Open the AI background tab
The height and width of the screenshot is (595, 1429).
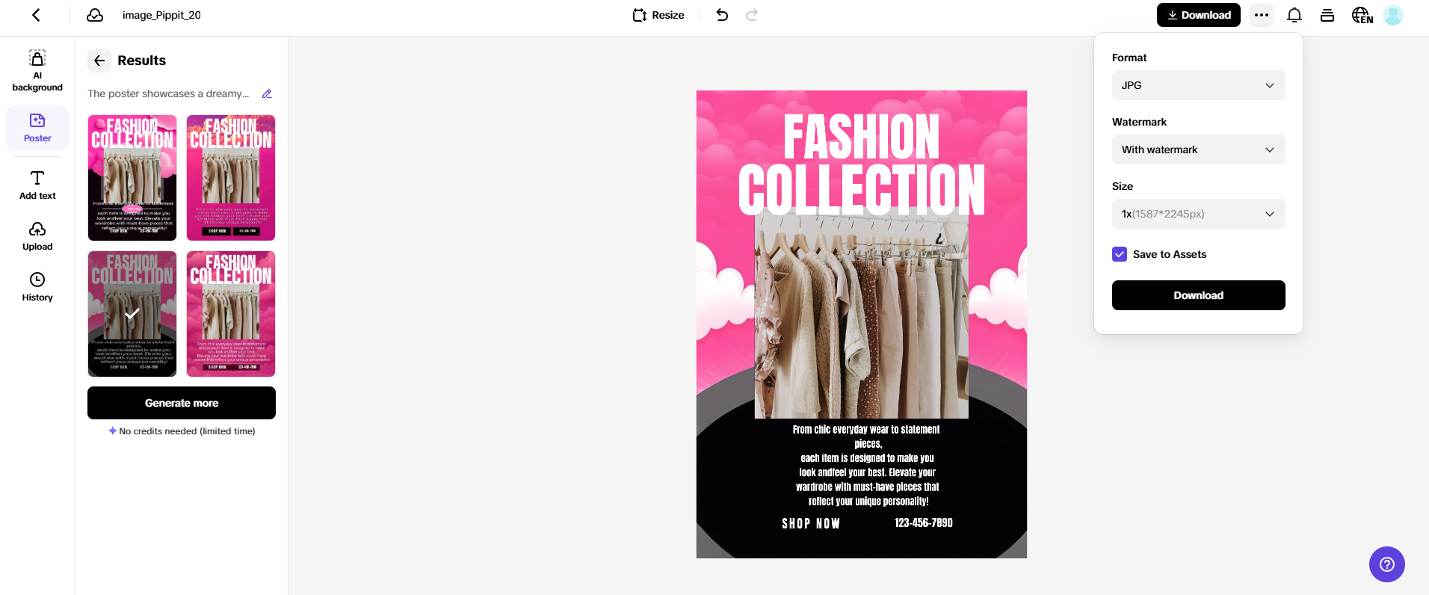point(37,71)
